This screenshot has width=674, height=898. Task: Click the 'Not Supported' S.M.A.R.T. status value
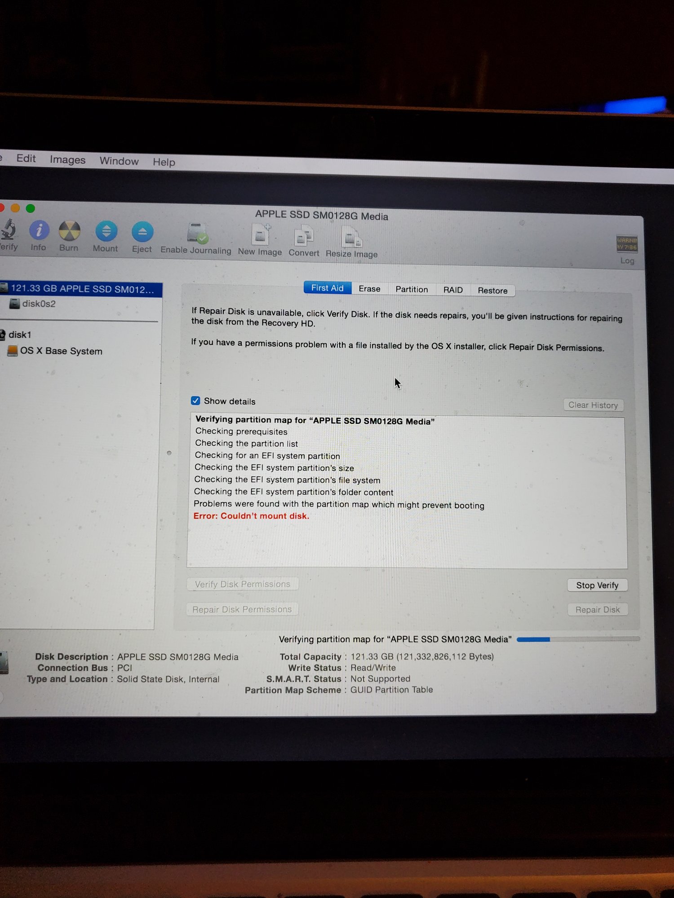point(380,678)
